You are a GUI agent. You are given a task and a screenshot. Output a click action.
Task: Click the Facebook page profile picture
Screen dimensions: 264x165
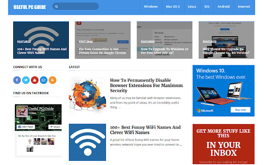pyautogui.click(x=22, y=111)
